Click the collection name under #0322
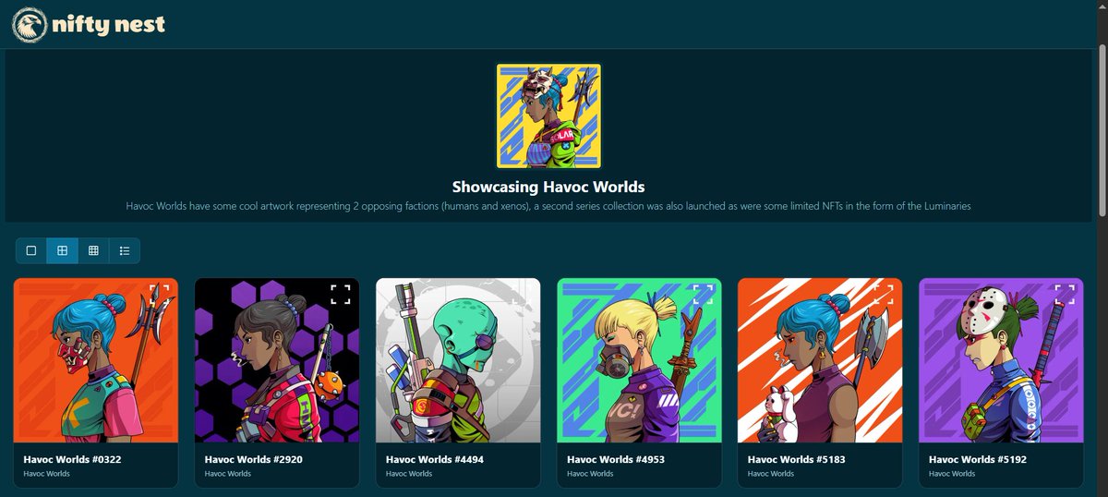1108x497 pixels. (x=46, y=474)
